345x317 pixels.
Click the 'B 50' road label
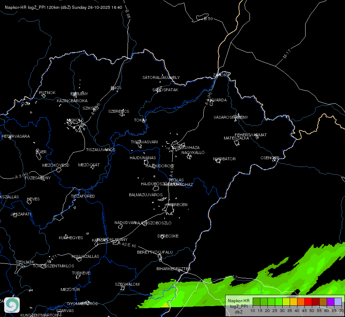click(208, 19)
